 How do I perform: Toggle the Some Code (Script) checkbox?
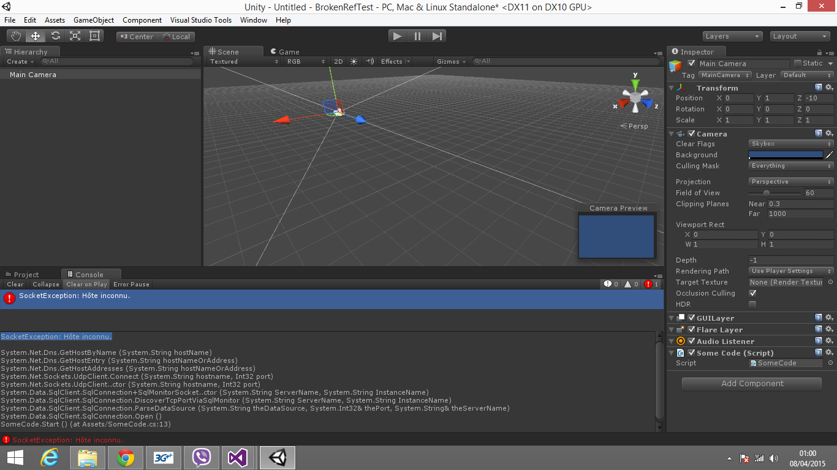[x=692, y=352]
